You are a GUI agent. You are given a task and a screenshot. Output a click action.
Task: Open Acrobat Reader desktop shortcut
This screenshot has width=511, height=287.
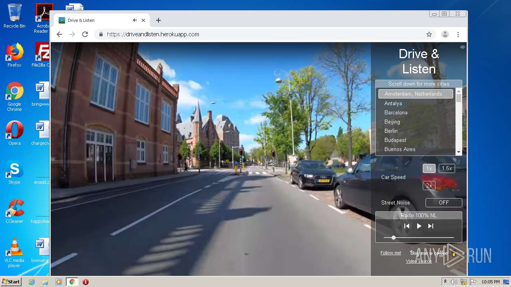click(42, 18)
